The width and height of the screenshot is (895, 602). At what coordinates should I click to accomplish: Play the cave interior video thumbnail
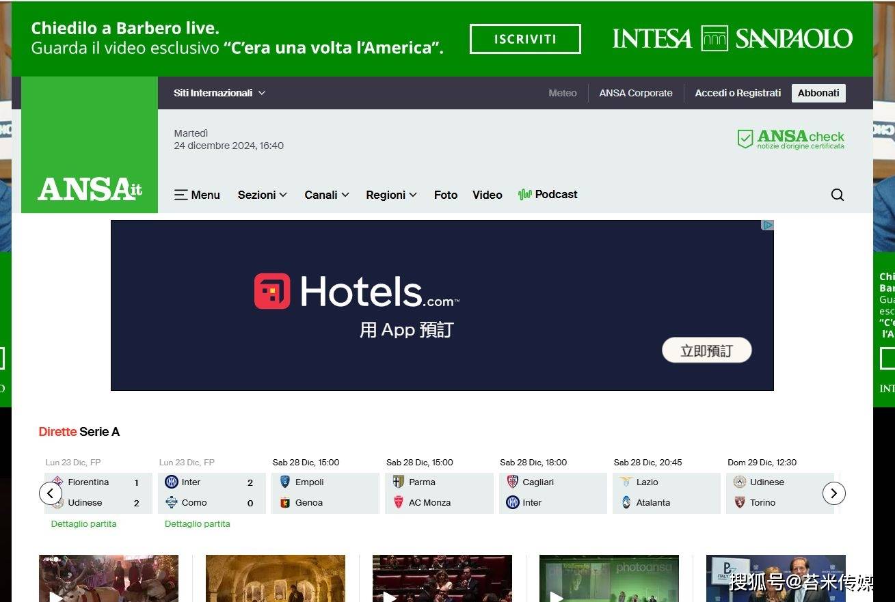coord(276,578)
